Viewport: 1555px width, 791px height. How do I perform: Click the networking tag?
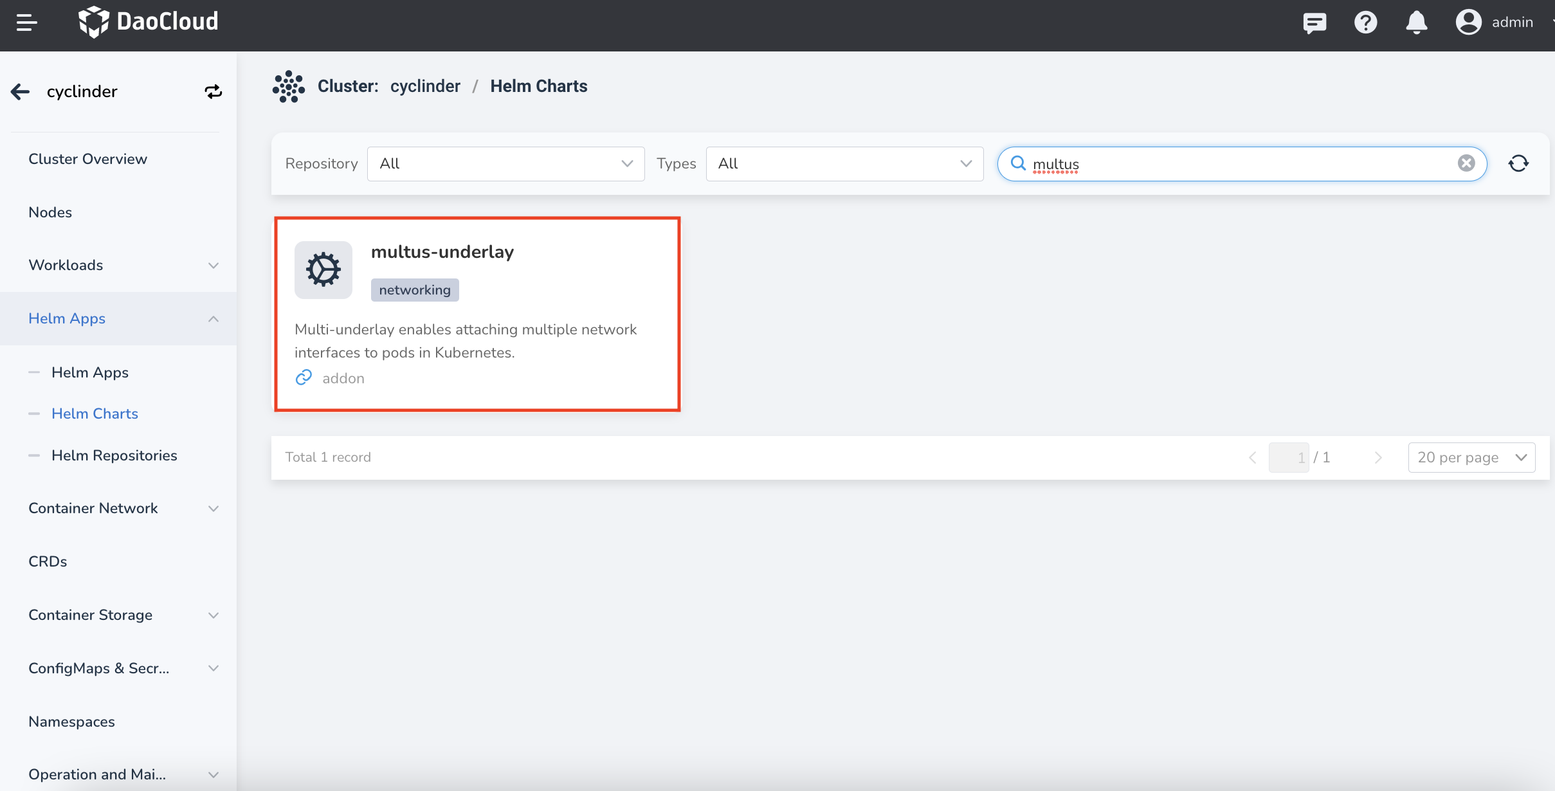(x=415, y=290)
